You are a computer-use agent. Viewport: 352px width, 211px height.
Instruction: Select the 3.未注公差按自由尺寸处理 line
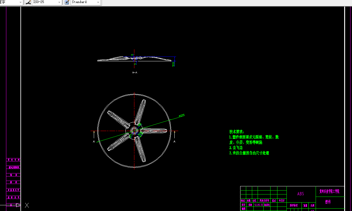249,153
